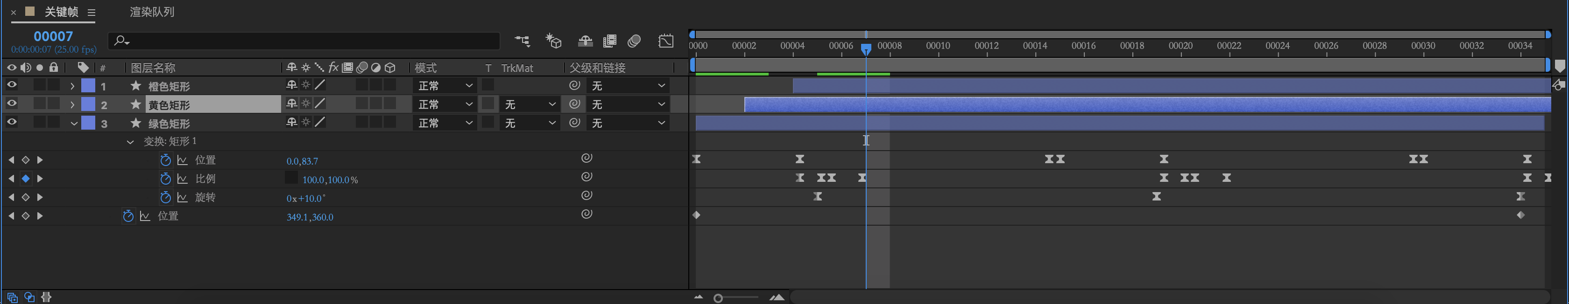The height and width of the screenshot is (304, 1569).
Task: Open the 关键帧 panel menu
Action: [x=92, y=12]
